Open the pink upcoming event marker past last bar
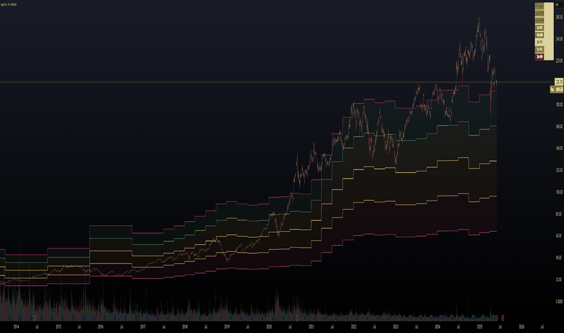The height and width of the screenshot is (333, 564). tap(503, 317)
